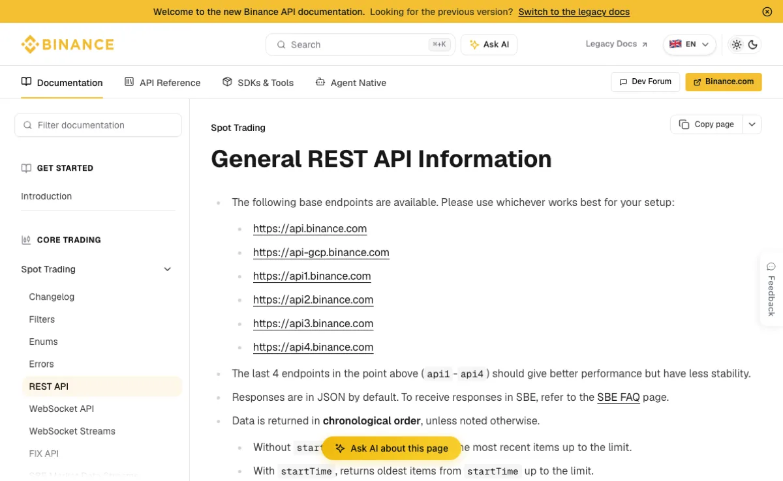Click the Core Trading chart icon
The image size is (783, 481).
pyautogui.click(x=26, y=240)
